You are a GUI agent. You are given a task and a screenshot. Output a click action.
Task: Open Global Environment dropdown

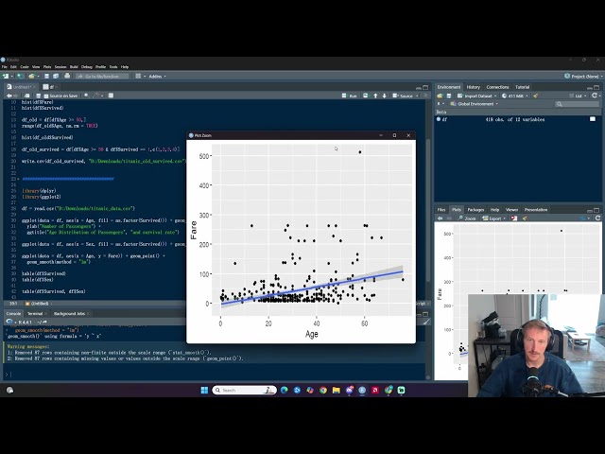tap(475, 104)
